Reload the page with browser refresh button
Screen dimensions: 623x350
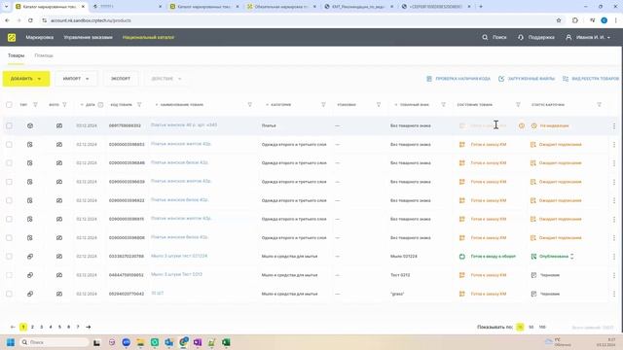[x=30, y=20]
